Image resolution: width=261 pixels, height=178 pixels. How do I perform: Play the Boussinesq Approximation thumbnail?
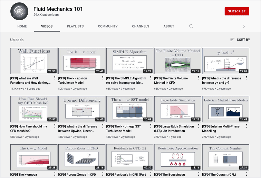pos(177,157)
